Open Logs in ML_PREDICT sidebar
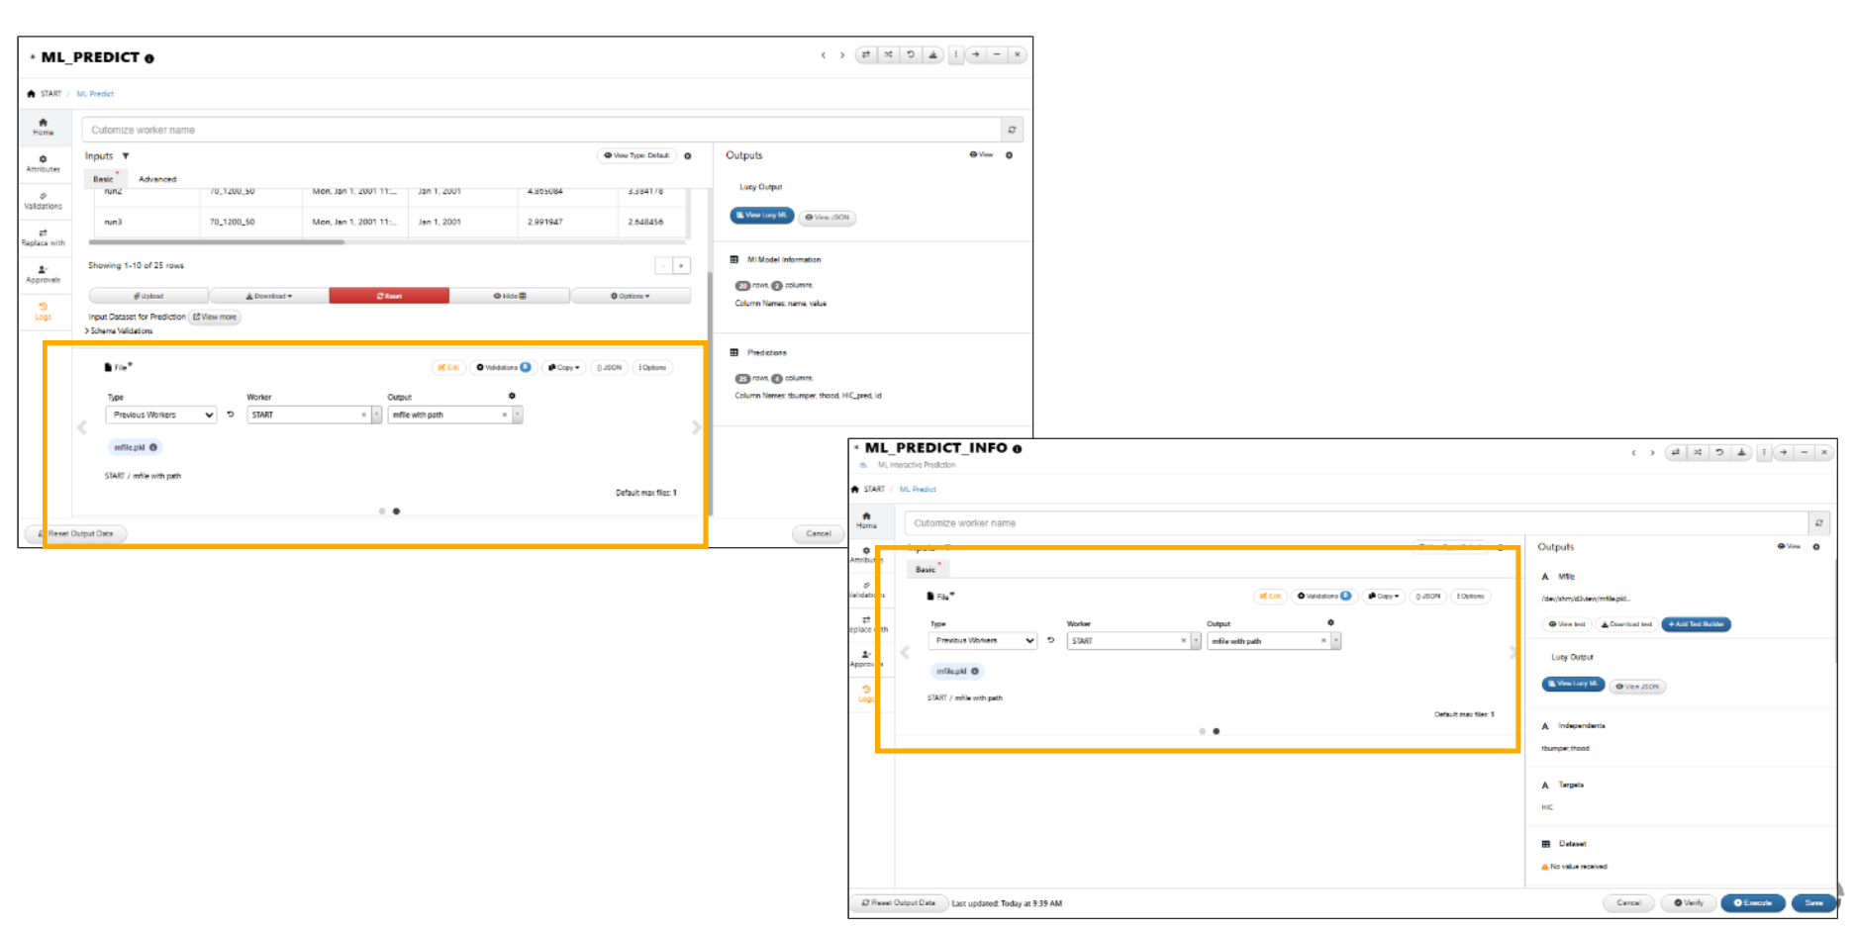The height and width of the screenshot is (928, 1856). pos(43,311)
